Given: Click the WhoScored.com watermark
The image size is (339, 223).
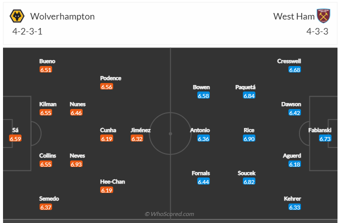Looking at the screenshot, I should click(x=169, y=214).
